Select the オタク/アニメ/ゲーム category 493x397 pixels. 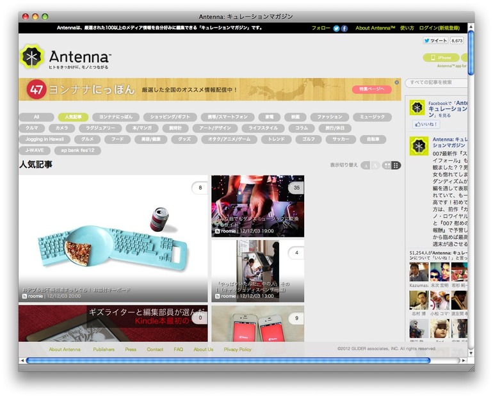click(x=229, y=139)
